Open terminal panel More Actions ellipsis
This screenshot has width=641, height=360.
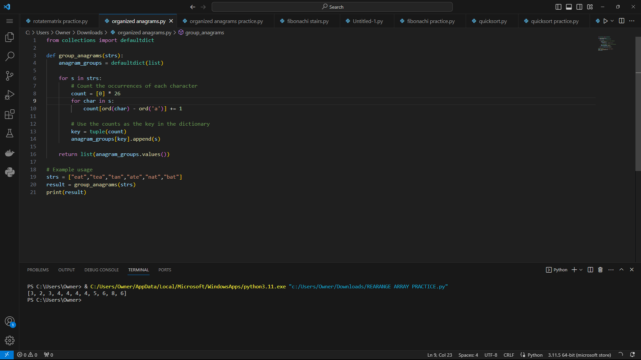coord(611,270)
